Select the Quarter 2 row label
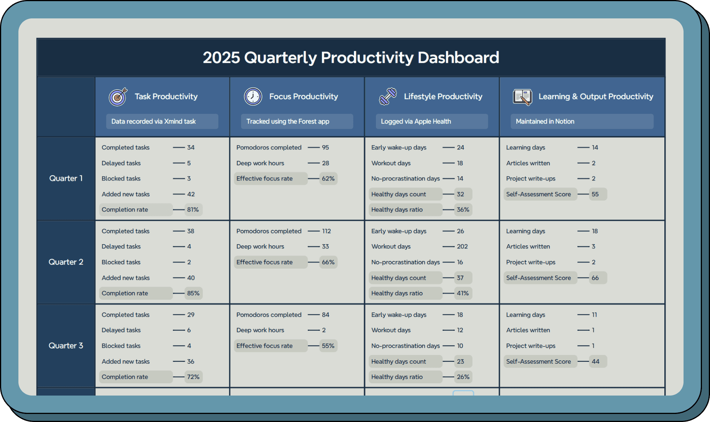Viewport: 710px width, 422px height. (x=66, y=262)
